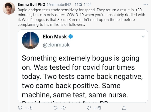
Task: Open quoted tweet text about covid tests
Action: (x=82, y=76)
